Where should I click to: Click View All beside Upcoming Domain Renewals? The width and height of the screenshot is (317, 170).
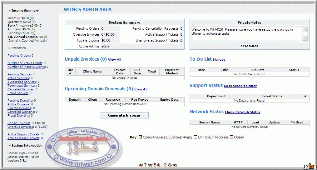coord(141,89)
